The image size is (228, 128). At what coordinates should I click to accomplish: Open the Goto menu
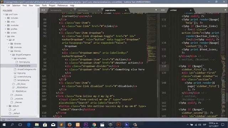tap(37, 6)
